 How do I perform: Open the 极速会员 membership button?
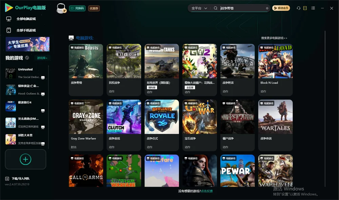click(x=281, y=8)
